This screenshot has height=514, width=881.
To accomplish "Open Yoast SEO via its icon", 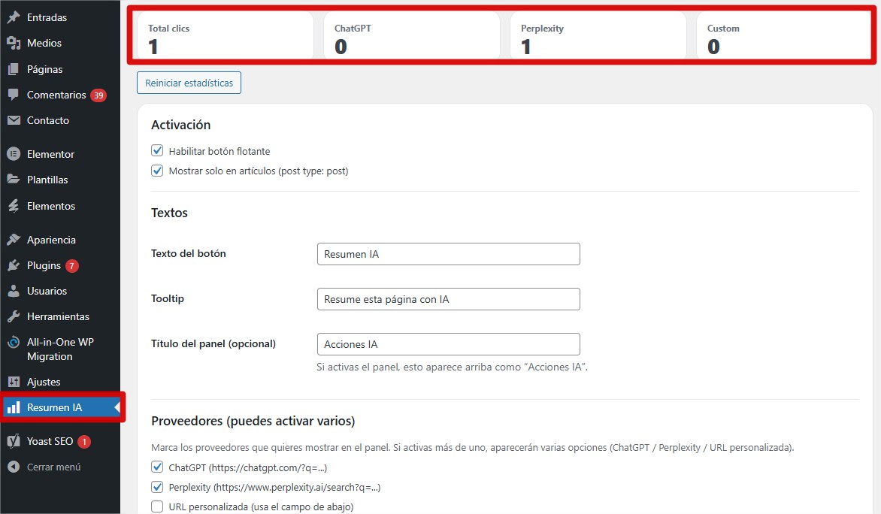I will click(13, 441).
